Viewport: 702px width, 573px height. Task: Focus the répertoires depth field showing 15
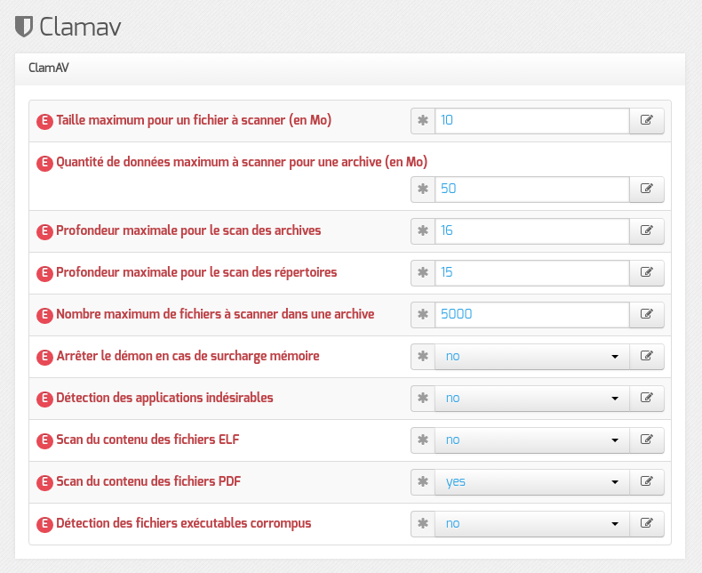[532, 272]
